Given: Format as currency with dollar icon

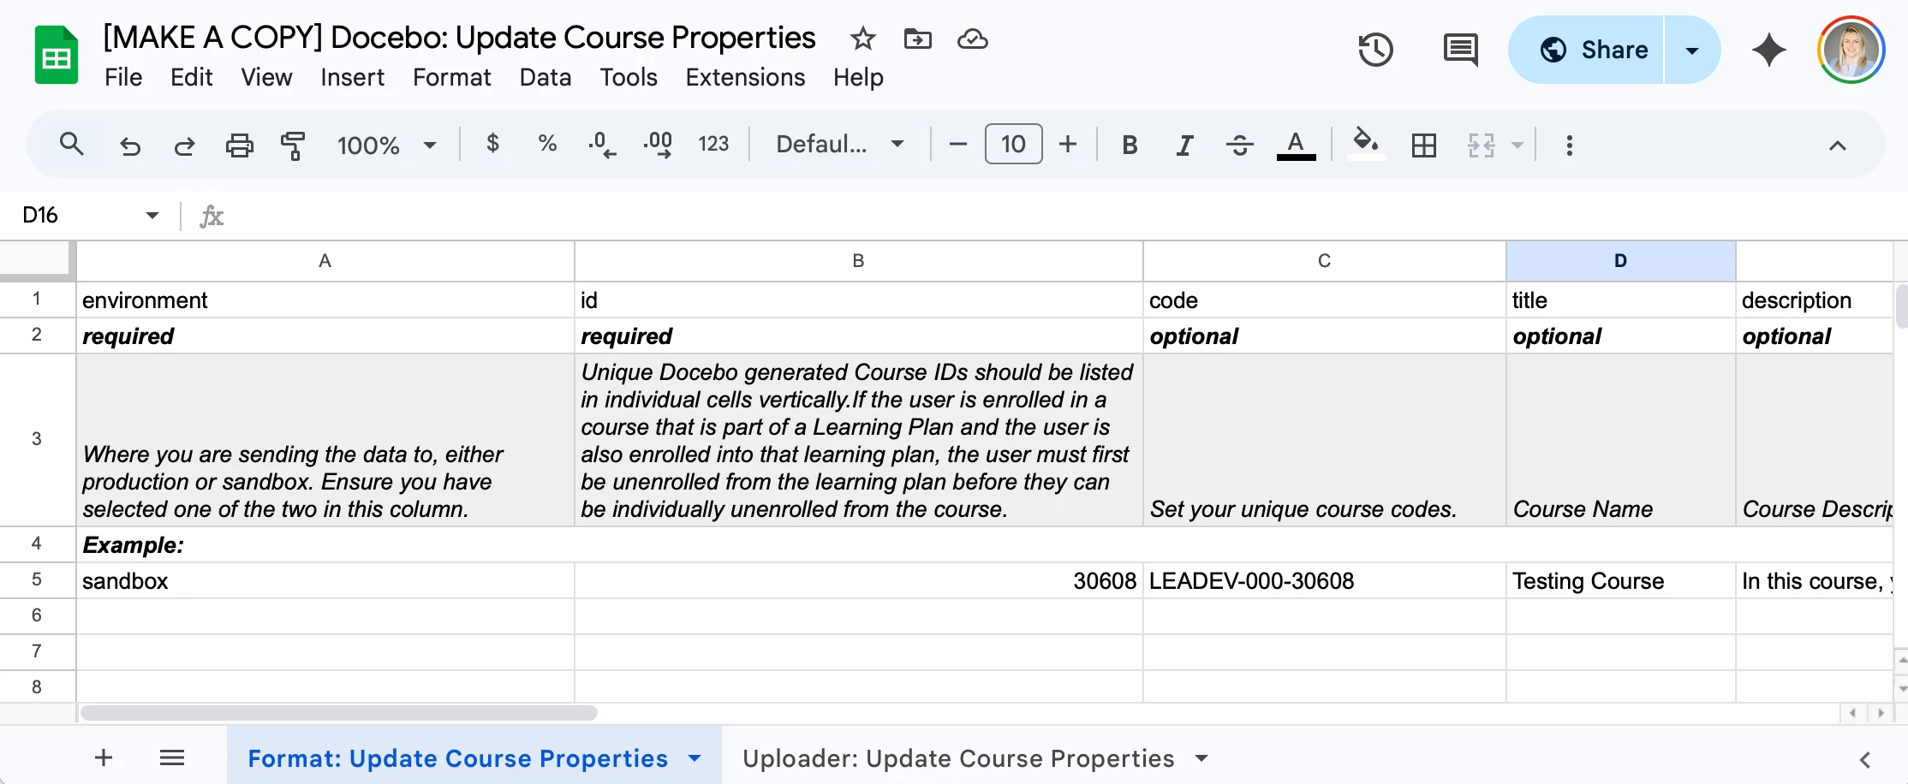Looking at the screenshot, I should [x=492, y=144].
